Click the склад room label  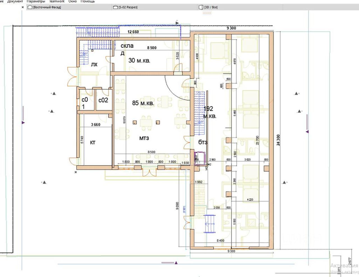pyautogui.click(x=127, y=49)
